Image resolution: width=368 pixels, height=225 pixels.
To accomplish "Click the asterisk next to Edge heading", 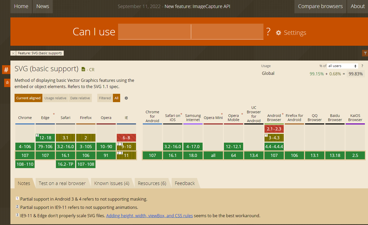I will pyautogui.click(x=54, y=114).
